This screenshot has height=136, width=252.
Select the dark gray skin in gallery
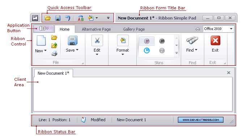click(162, 41)
